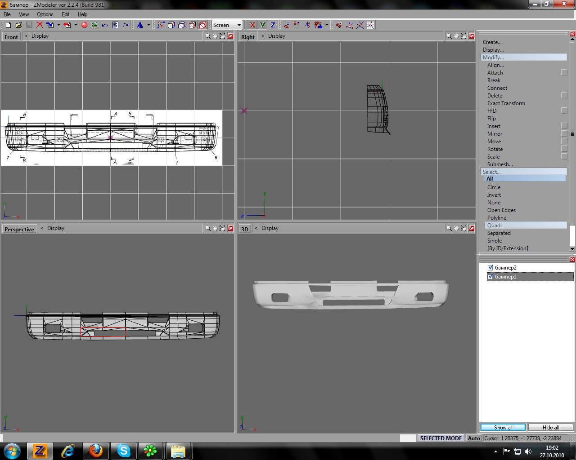Click the pan hand icon in Right viewport
The height and width of the screenshot is (460, 576).
[x=456, y=36]
